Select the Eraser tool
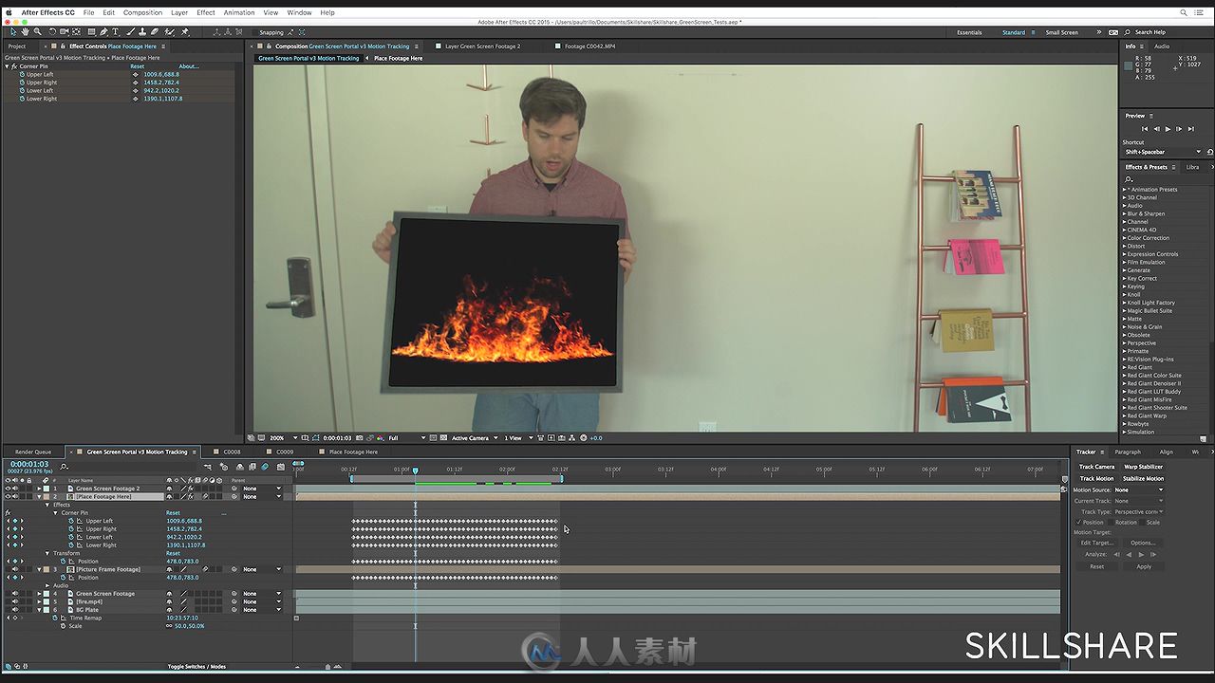 155,32
